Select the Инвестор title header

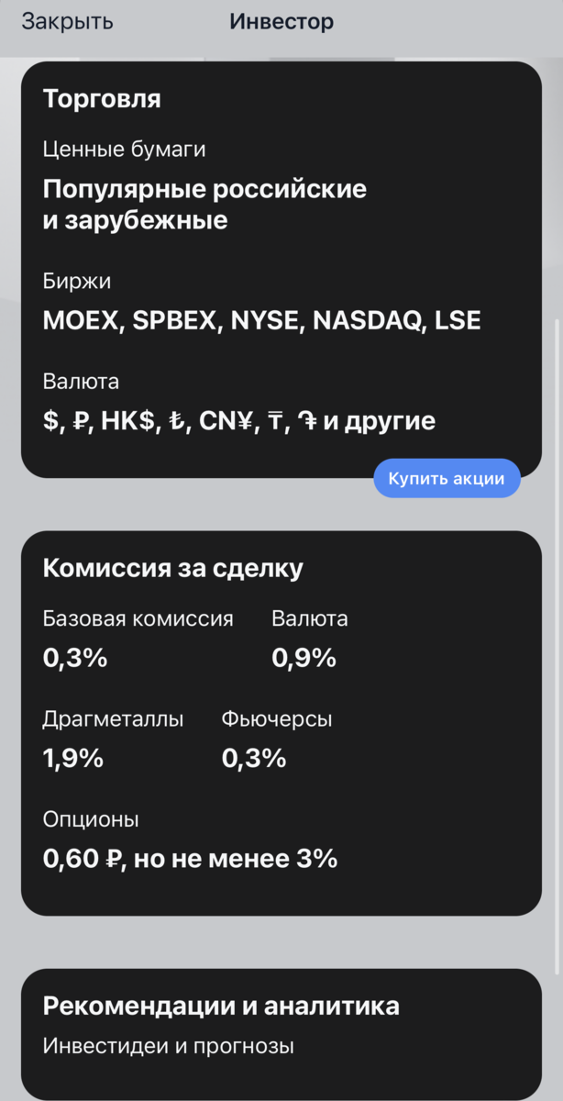click(281, 21)
